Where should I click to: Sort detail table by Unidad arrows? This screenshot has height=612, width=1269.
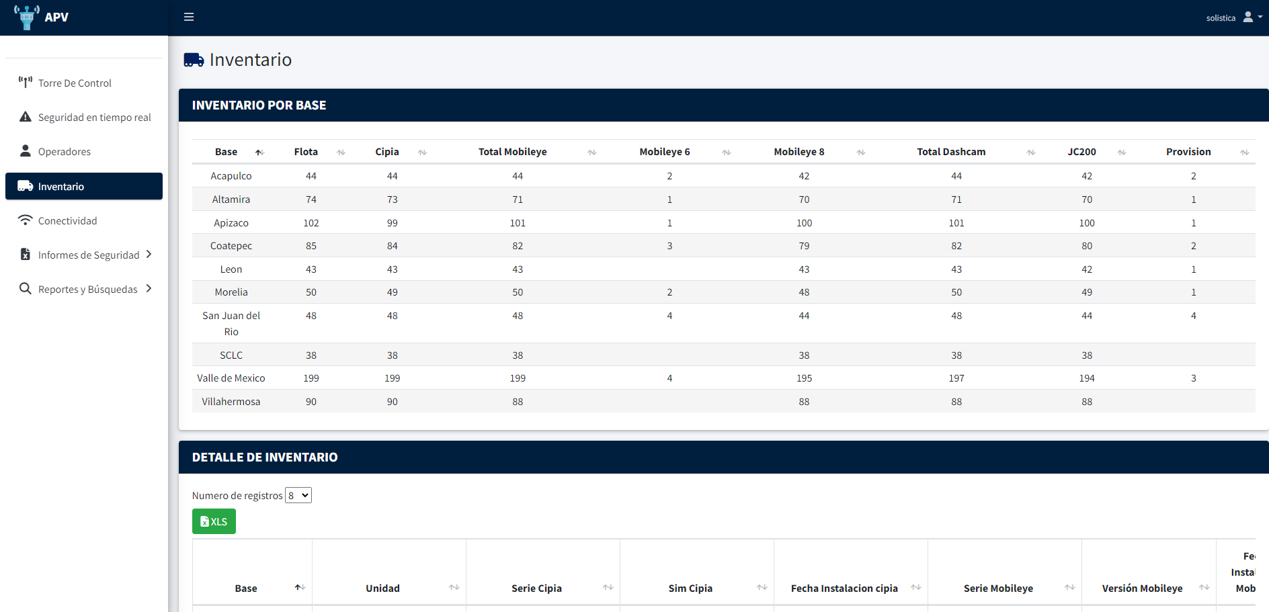(x=454, y=587)
